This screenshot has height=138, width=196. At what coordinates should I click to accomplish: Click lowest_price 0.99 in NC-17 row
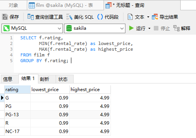50,132
